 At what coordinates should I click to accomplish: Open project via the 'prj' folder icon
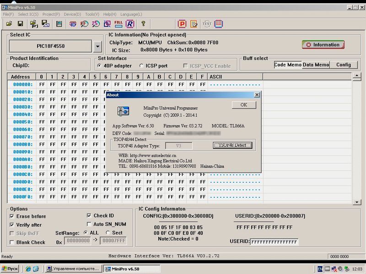34,24
